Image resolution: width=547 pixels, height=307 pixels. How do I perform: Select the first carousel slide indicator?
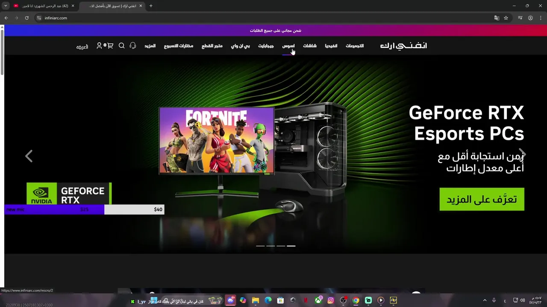point(260,246)
